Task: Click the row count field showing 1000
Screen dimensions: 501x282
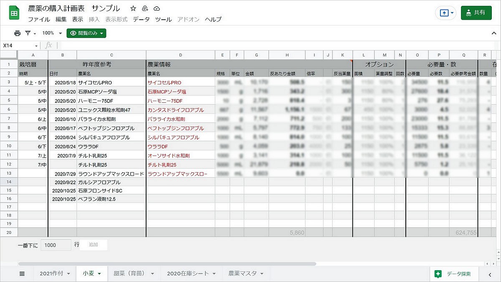Action: tap(56, 245)
